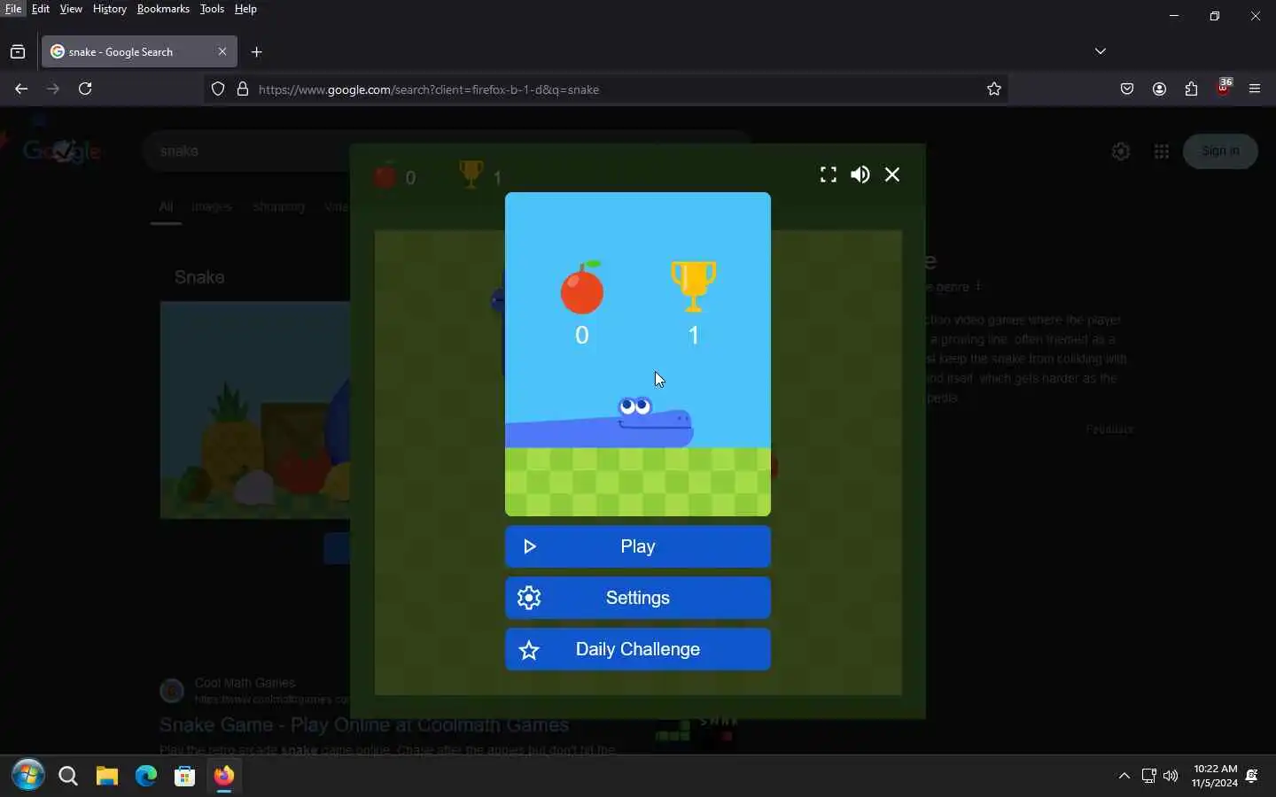The height and width of the screenshot is (797, 1276).
Task: Open the Help menu
Action: tap(245, 9)
